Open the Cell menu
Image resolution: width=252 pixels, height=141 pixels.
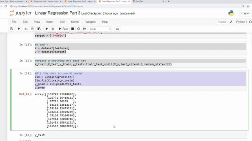coord(62,22)
